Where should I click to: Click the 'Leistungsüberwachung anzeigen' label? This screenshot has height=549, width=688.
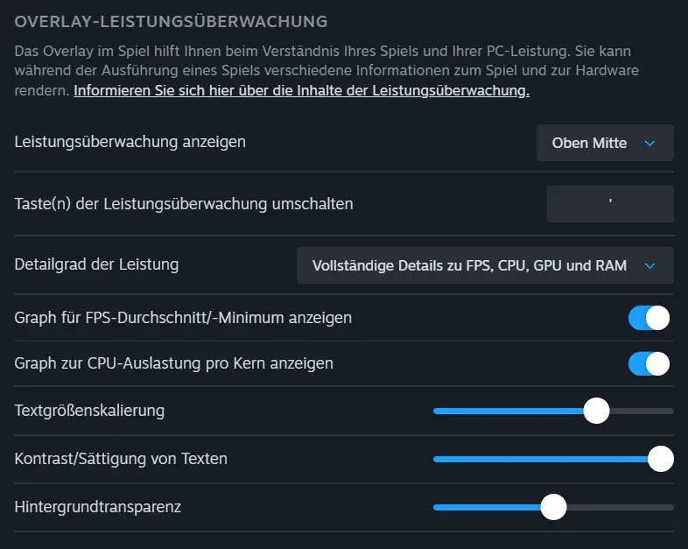[130, 141]
